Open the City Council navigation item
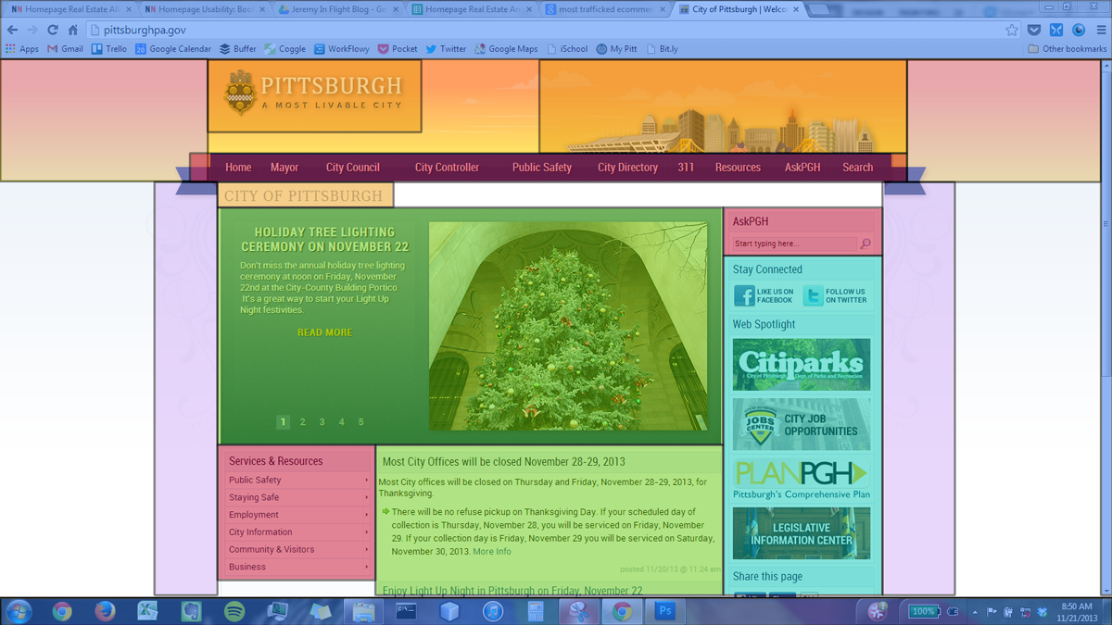 click(353, 168)
